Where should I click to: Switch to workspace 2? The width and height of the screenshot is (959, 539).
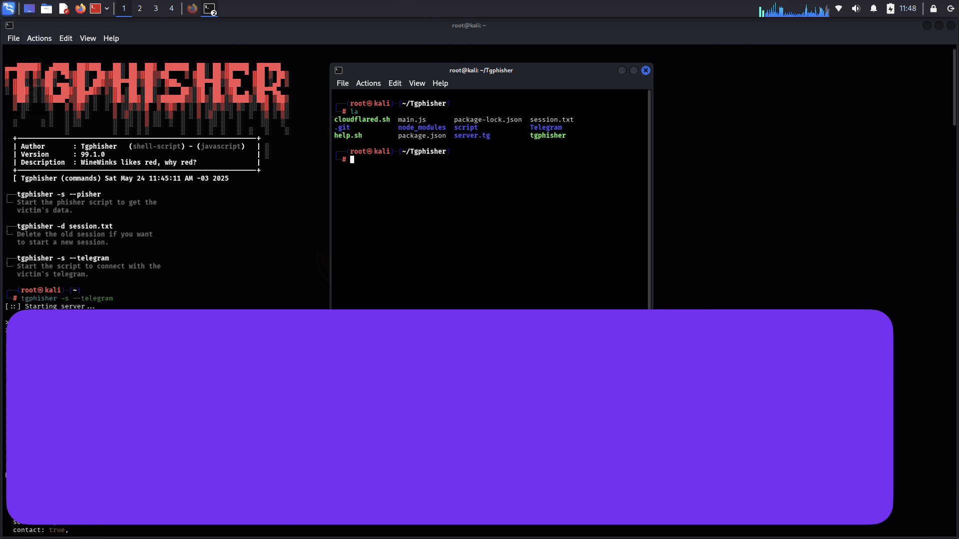point(140,8)
